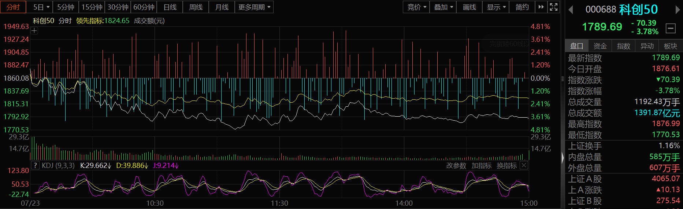Switch to the 板块 tab

670,46
